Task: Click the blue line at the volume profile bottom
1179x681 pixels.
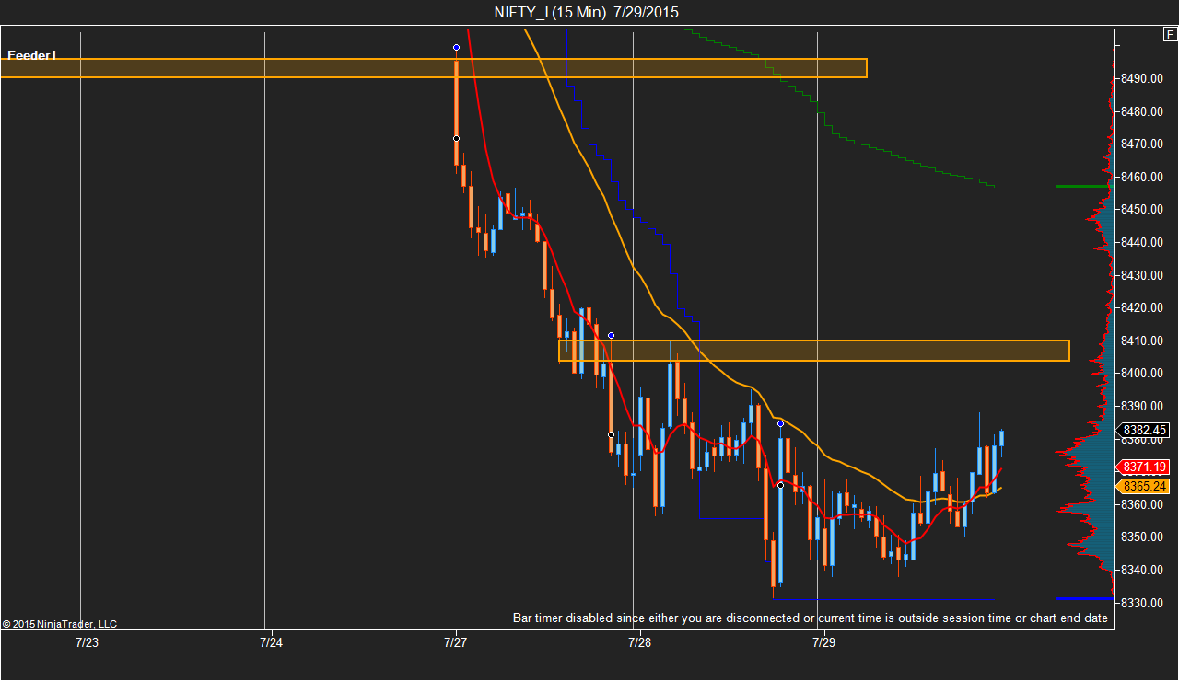Action: [1083, 599]
